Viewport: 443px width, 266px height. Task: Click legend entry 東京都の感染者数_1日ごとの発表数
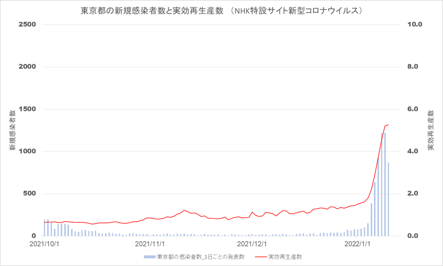[x=201, y=257]
